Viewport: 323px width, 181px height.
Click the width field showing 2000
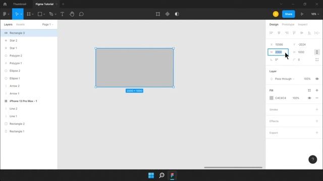point(278,52)
